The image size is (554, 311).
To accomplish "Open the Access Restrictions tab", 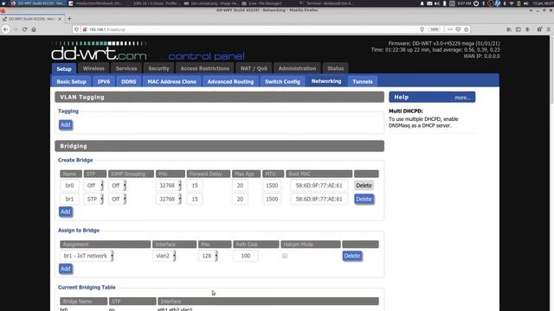I will tap(205, 68).
